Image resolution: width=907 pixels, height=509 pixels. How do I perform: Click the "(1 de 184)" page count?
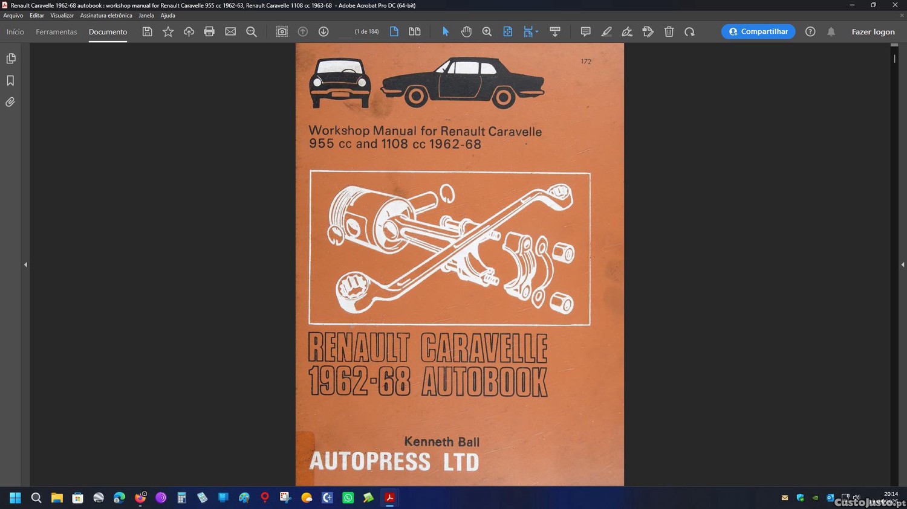point(366,31)
